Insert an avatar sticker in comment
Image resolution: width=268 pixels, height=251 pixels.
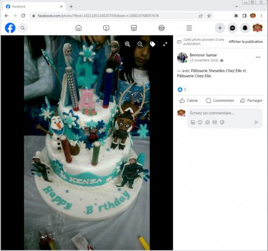coord(193,122)
